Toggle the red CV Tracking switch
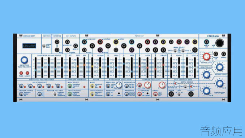The height and width of the screenshot is (138, 245). click(x=139, y=94)
